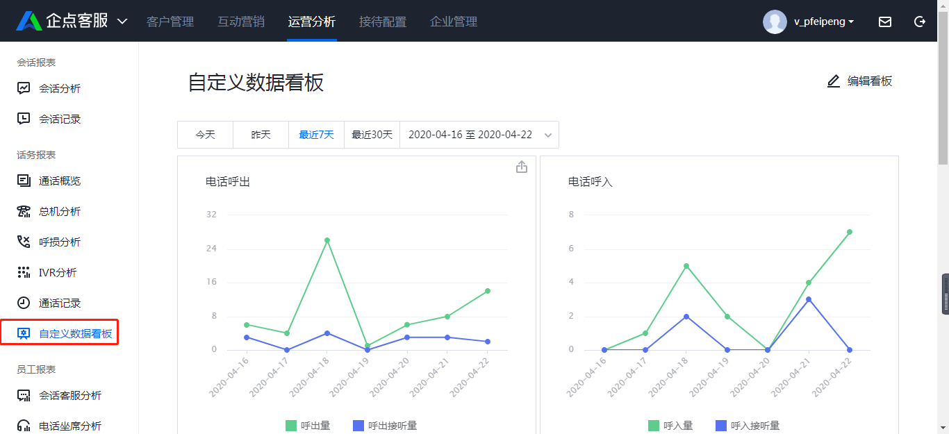Click the logout icon in top bar
Viewport: 949px width, 434px height.
click(x=920, y=22)
